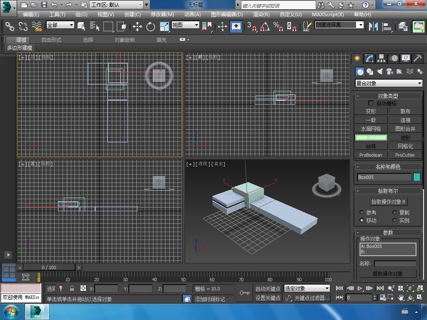
Task: Switch to the 自由形式 ribbon tab
Action: pyautogui.click(x=51, y=40)
